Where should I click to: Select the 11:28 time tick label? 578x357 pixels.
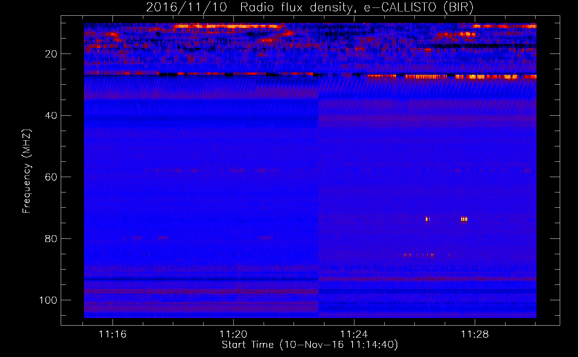(x=475, y=335)
